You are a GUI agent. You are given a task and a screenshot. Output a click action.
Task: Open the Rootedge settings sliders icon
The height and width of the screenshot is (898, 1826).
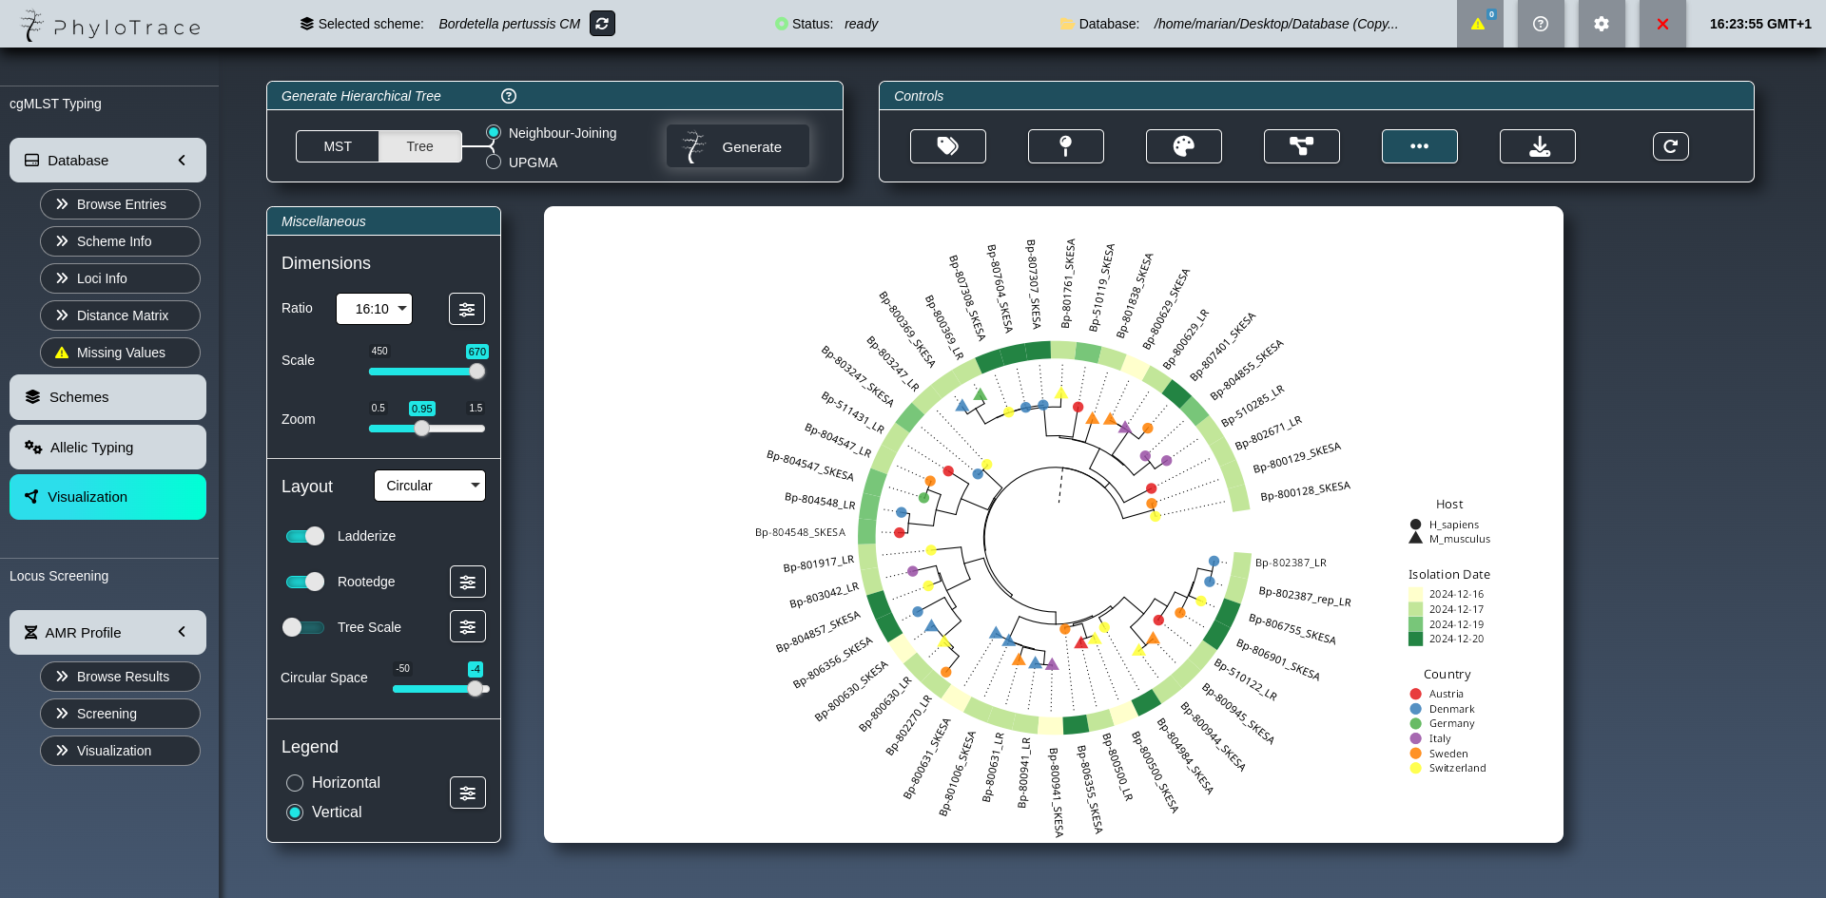pyautogui.click(x=467, y=582)
